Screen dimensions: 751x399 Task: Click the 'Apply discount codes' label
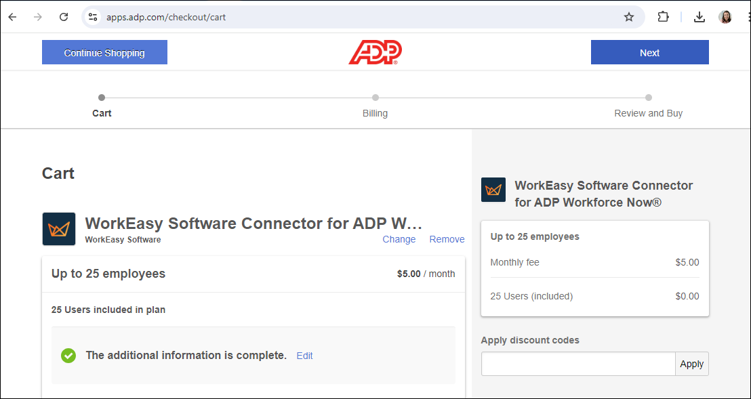coord(530,340)
